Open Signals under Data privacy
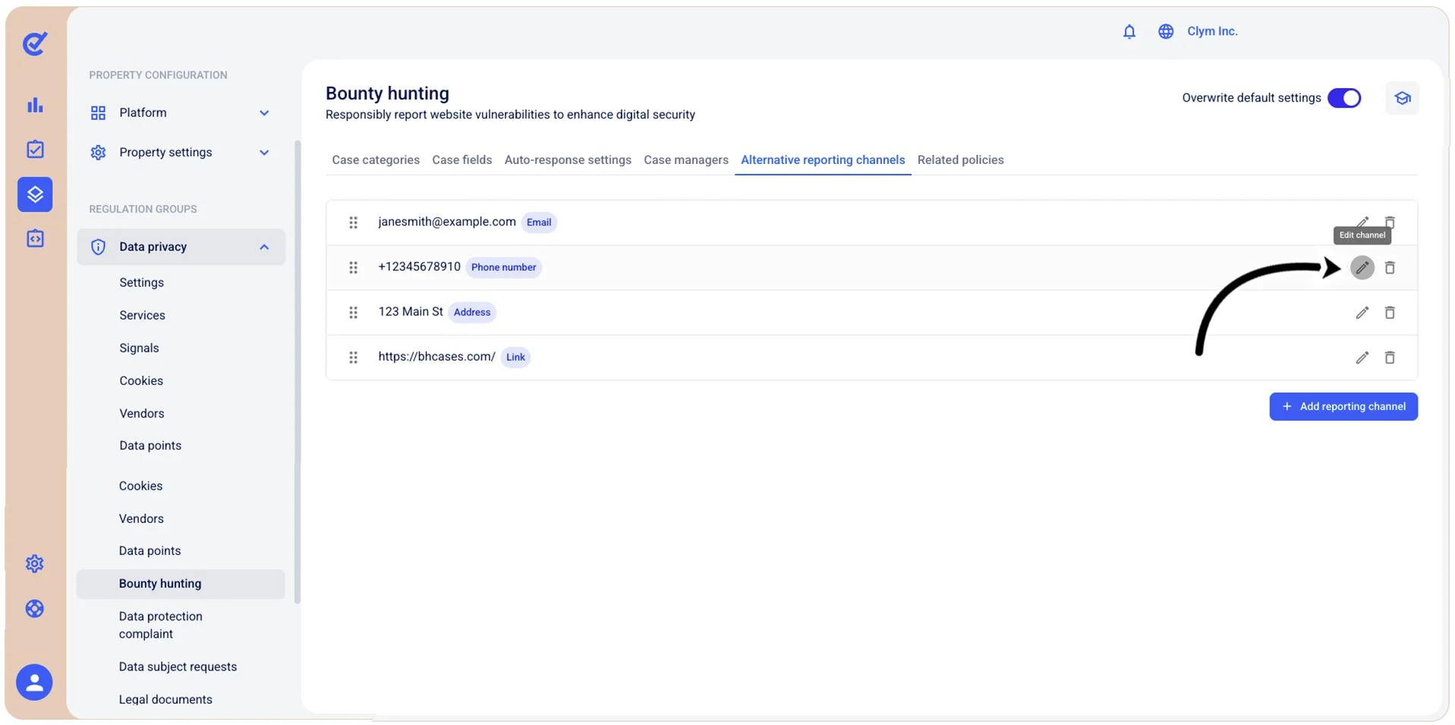Viewport: 1455px width, 725px height. pos(139,348)
